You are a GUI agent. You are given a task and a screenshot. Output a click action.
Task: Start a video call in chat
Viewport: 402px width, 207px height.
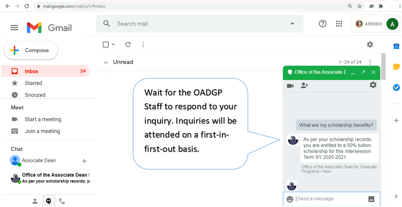pyautogui.click(x=290, y=86)
